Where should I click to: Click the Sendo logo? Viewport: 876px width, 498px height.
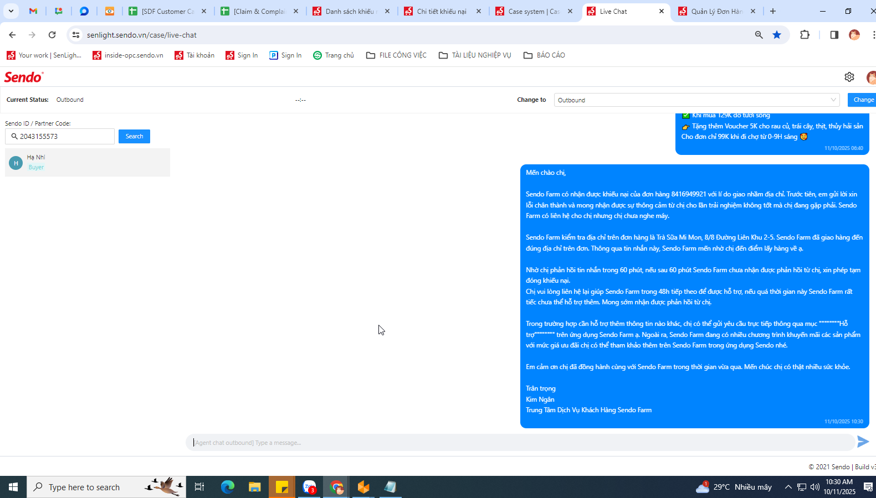pyautogui.click(x=24, y=77)
